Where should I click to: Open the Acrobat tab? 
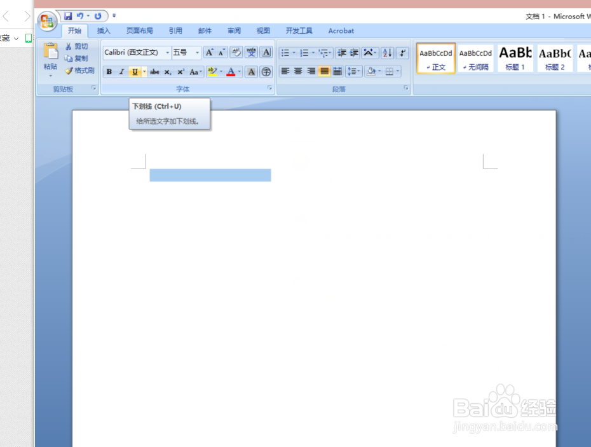(341, 31)
